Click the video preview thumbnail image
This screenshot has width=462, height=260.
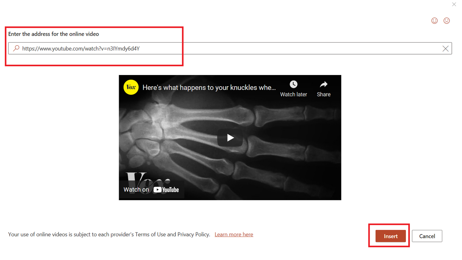[230, 137]
